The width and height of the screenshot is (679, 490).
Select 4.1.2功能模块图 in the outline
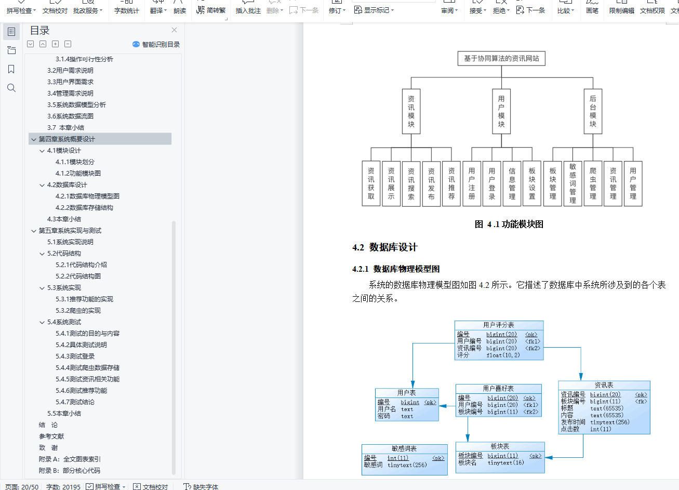click(78, 174)
